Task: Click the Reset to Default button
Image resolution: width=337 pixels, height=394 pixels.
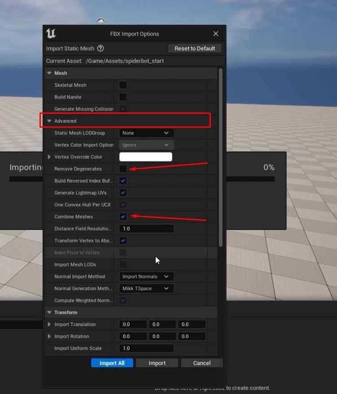Action: tap(195, 48)
